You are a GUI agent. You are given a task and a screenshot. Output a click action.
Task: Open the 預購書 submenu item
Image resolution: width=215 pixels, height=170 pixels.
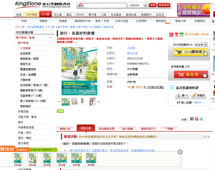point(43,21)
